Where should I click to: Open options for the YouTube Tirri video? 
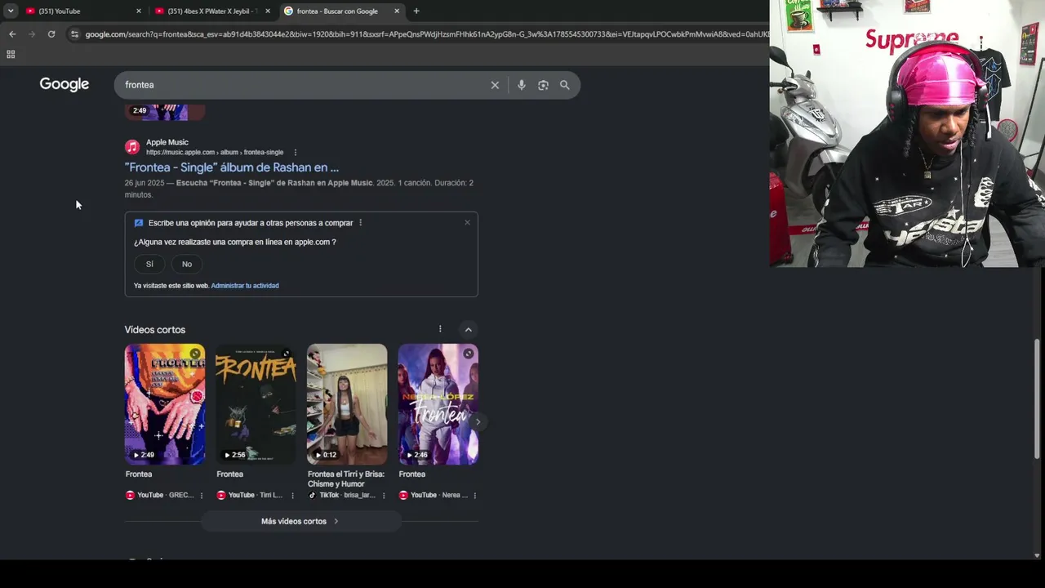292,496
